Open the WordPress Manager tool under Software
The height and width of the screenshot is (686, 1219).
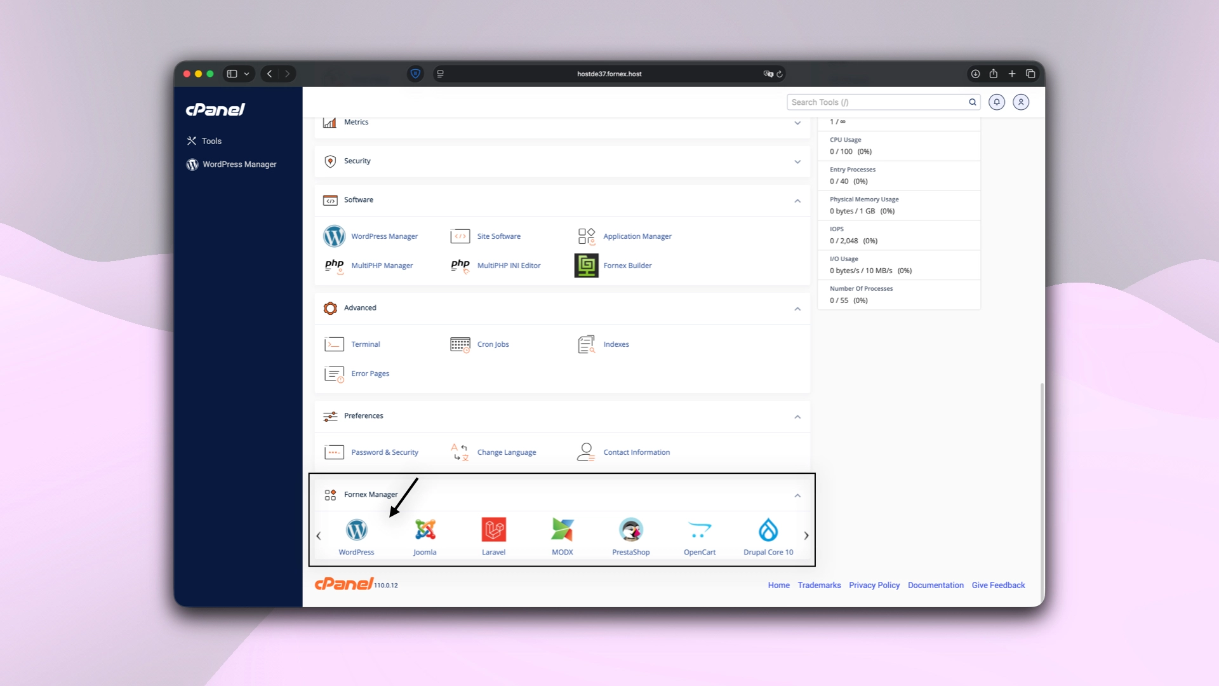(383, 236)
